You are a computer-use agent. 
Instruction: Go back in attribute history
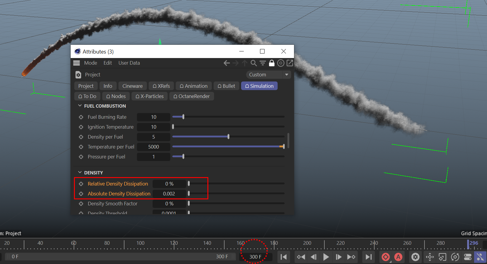click(227, 63)
